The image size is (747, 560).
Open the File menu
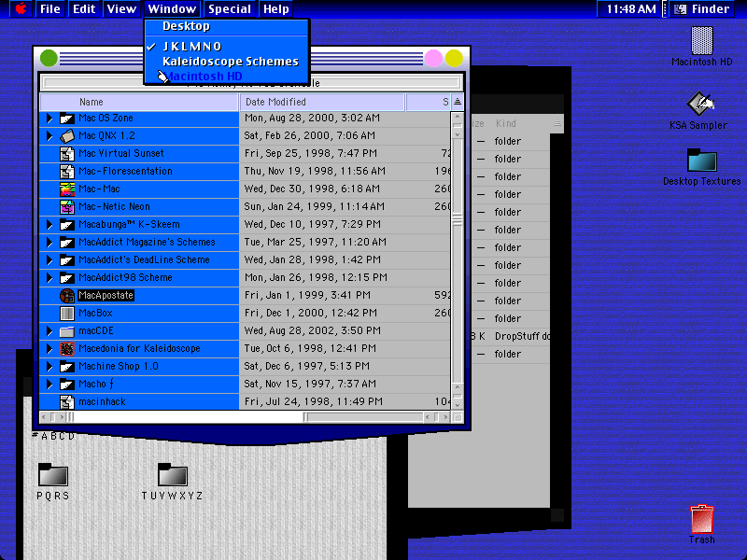point(50,8)
